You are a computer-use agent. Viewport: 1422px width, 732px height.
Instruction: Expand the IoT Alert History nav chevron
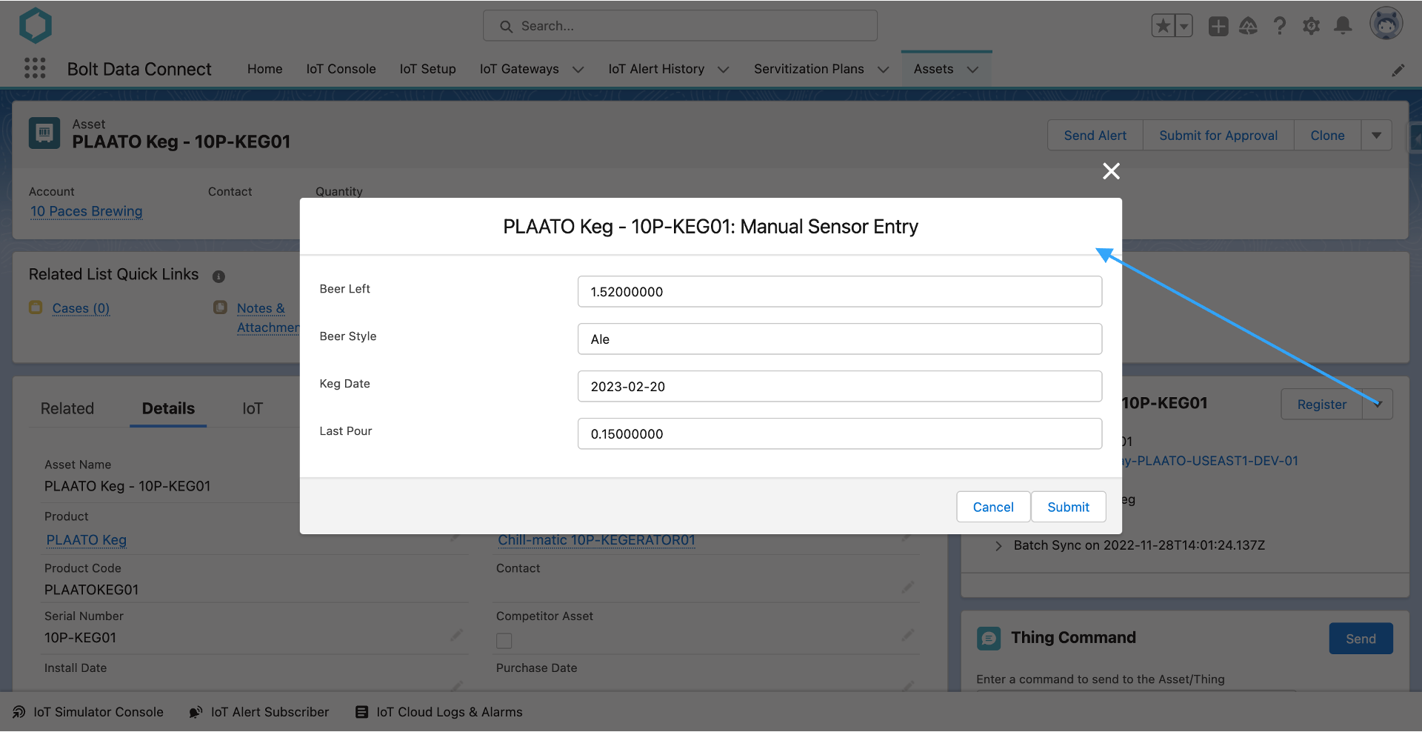click(724, 70)
